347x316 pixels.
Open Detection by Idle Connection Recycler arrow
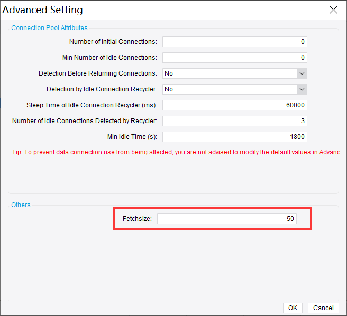click(302, 89)
